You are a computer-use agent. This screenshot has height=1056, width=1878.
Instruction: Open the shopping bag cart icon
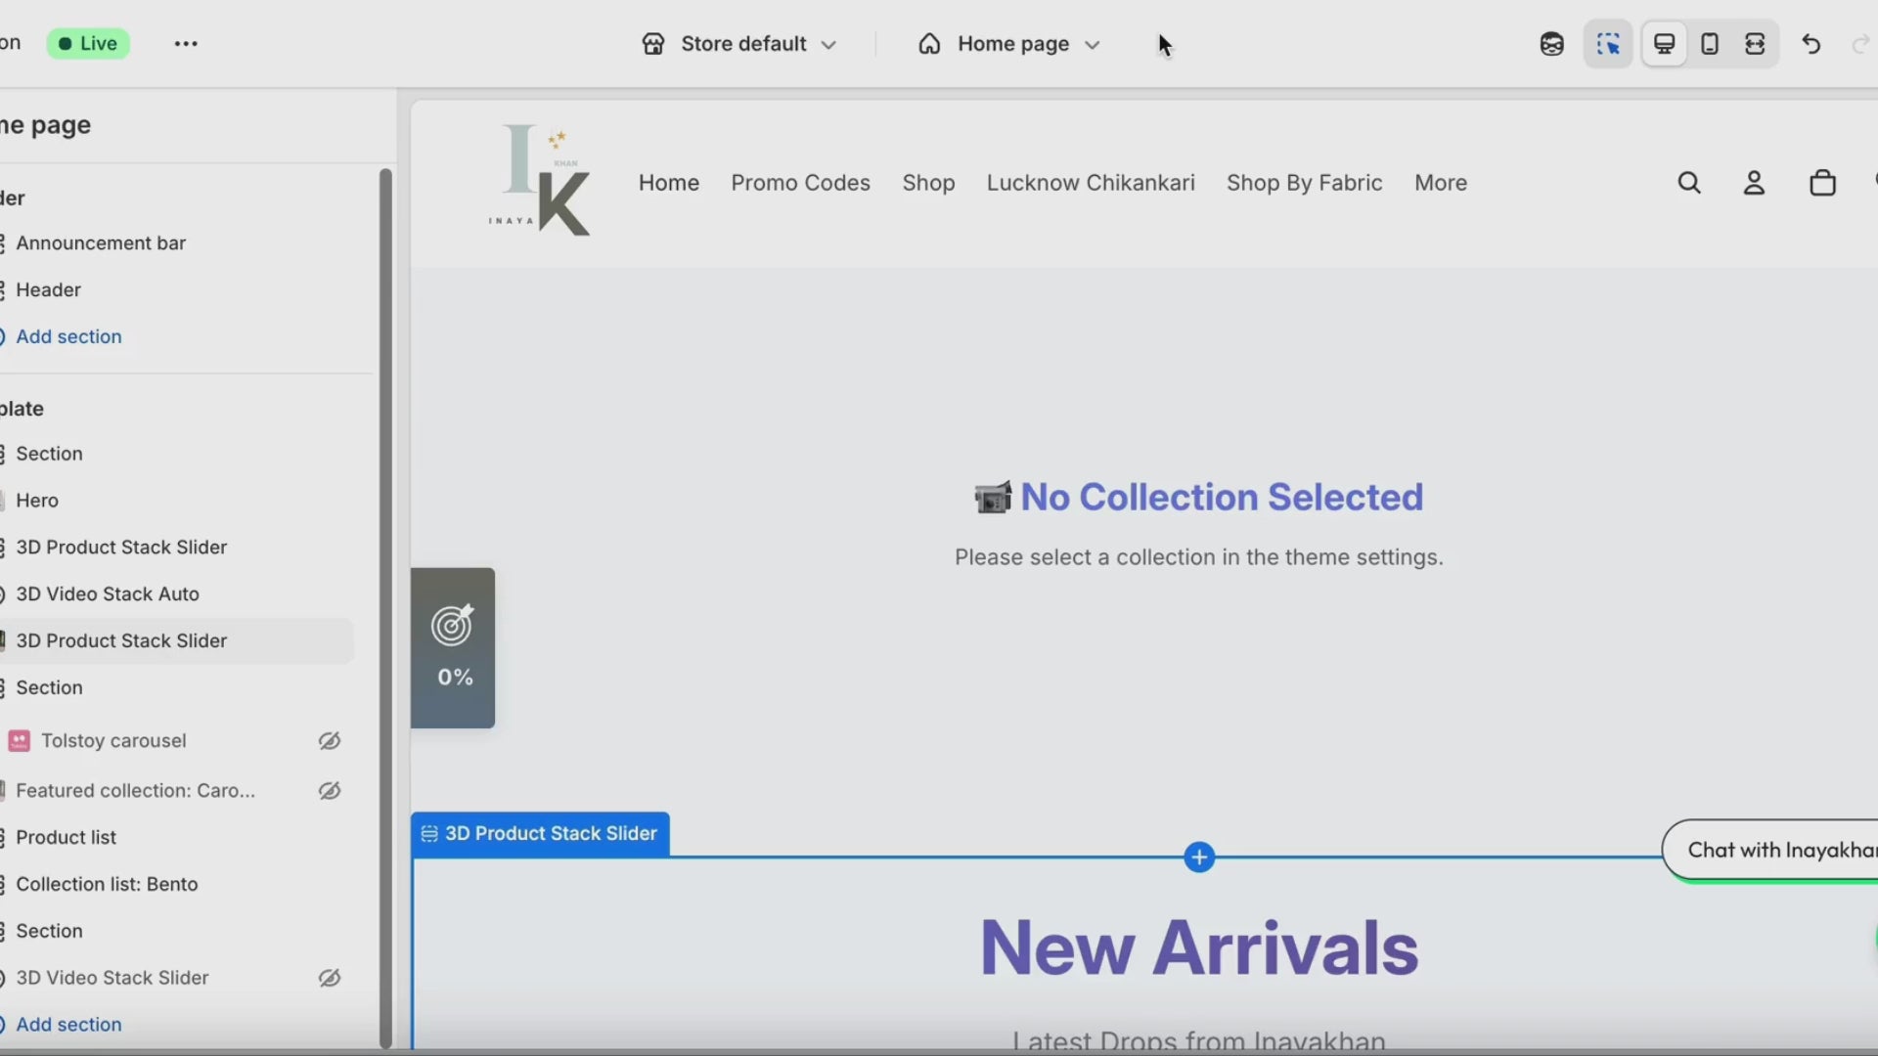click(1822, 183)
